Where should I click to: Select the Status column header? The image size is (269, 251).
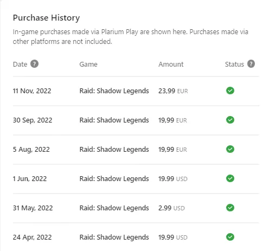234,65
